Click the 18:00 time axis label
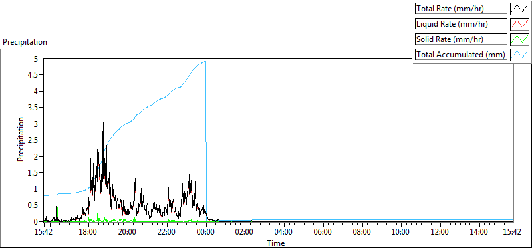Image resolution: width=532 pixels, height=248 pixels. [88, 233]
